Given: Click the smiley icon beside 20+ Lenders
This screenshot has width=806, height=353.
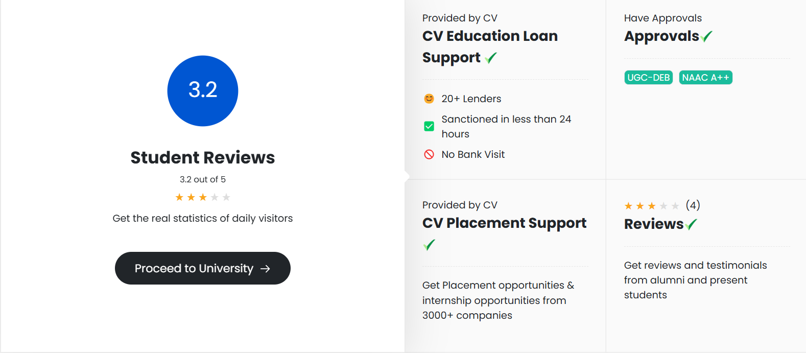Looking at the screenshot, I should [x=429, y=99].
